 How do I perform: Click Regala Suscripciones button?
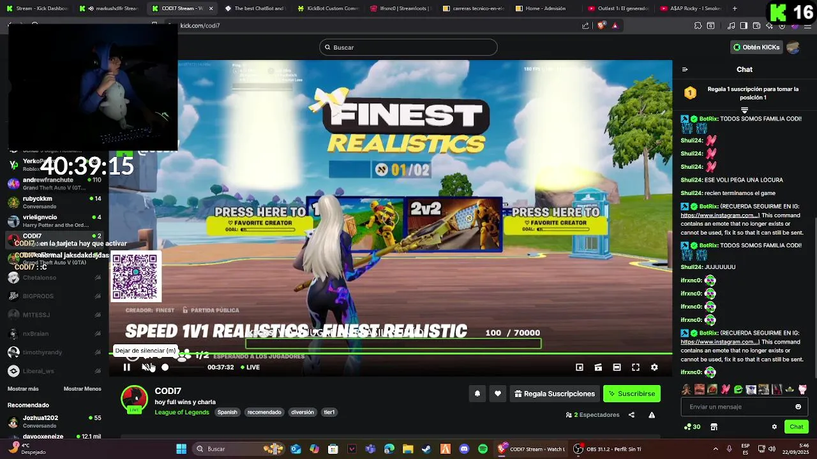pos(555,394)
